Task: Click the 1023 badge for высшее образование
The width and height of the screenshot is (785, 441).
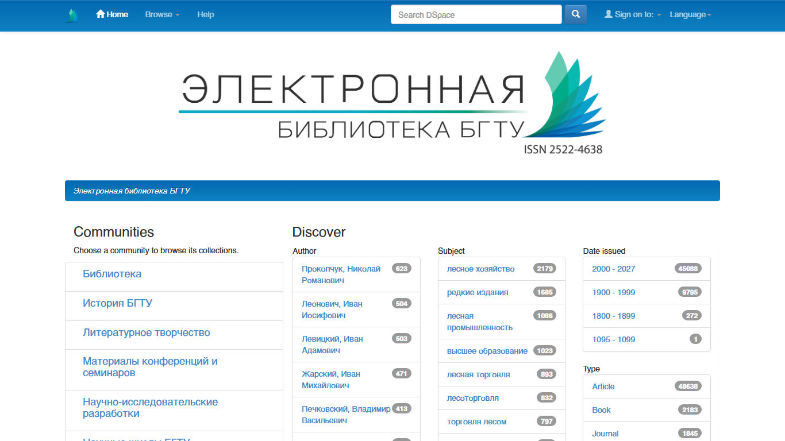Action: [x=545, y=350]
